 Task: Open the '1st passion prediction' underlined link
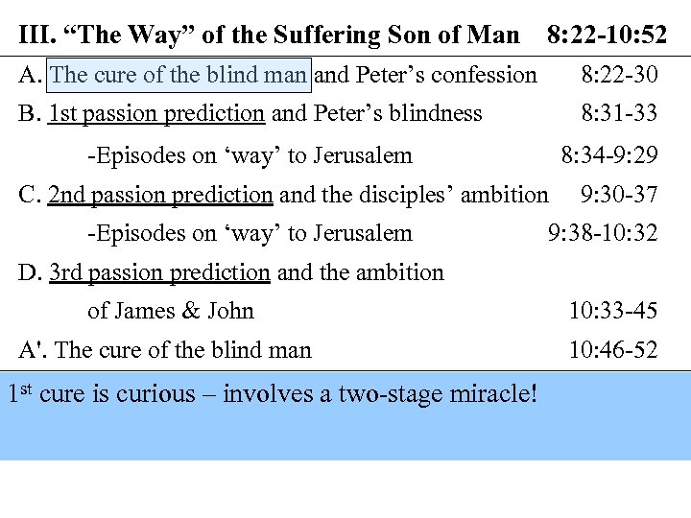(x=156, y=113)
